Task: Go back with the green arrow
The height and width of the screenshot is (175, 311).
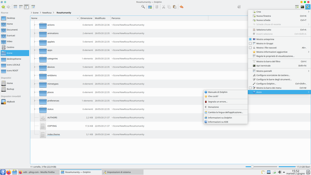Action: 3,7
